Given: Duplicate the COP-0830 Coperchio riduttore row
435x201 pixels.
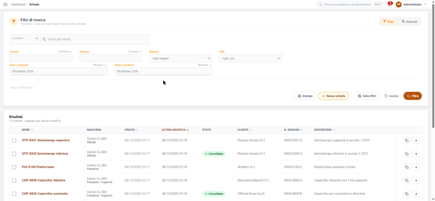Looking at the screenshot, I should pyautogui.click(x=407, y=180).
